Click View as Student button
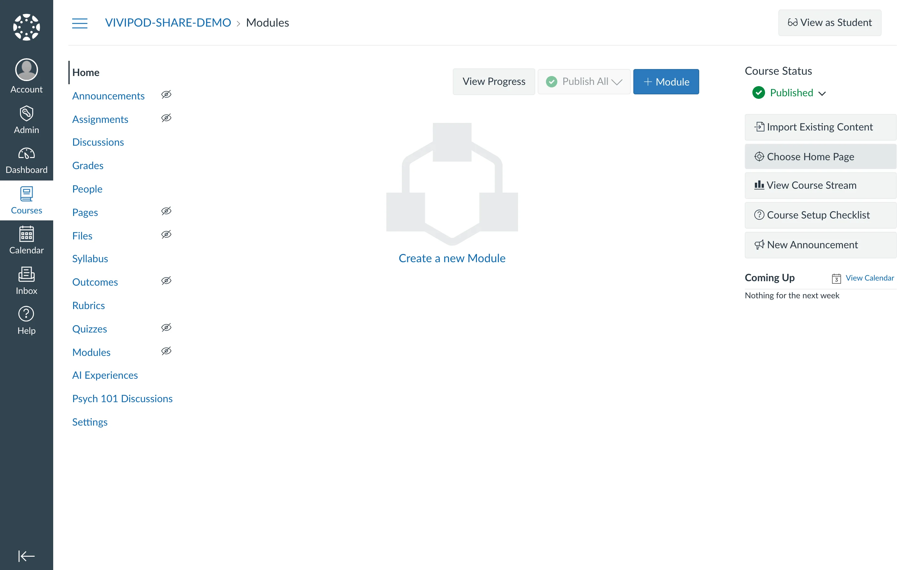Screen dimensions: 912x570 830,22
